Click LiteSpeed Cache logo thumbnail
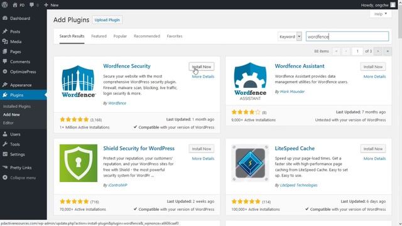Image resolution: width=402 pixels, height=226 pixels. (x=250, y=163)
